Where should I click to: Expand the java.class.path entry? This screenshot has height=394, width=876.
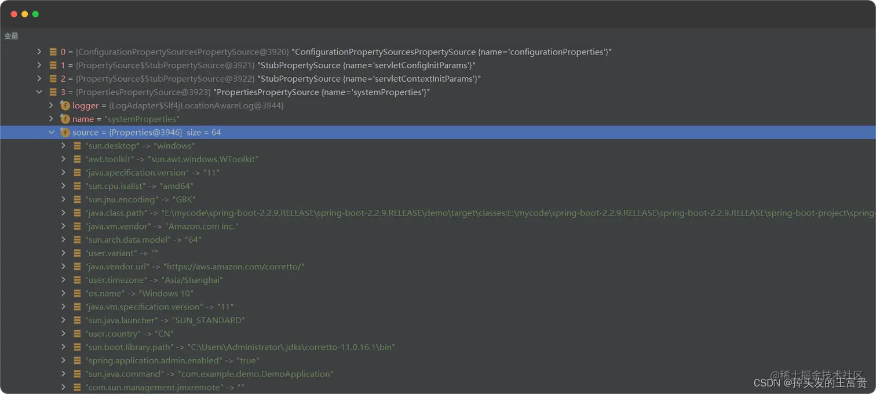tap(64, 213)
